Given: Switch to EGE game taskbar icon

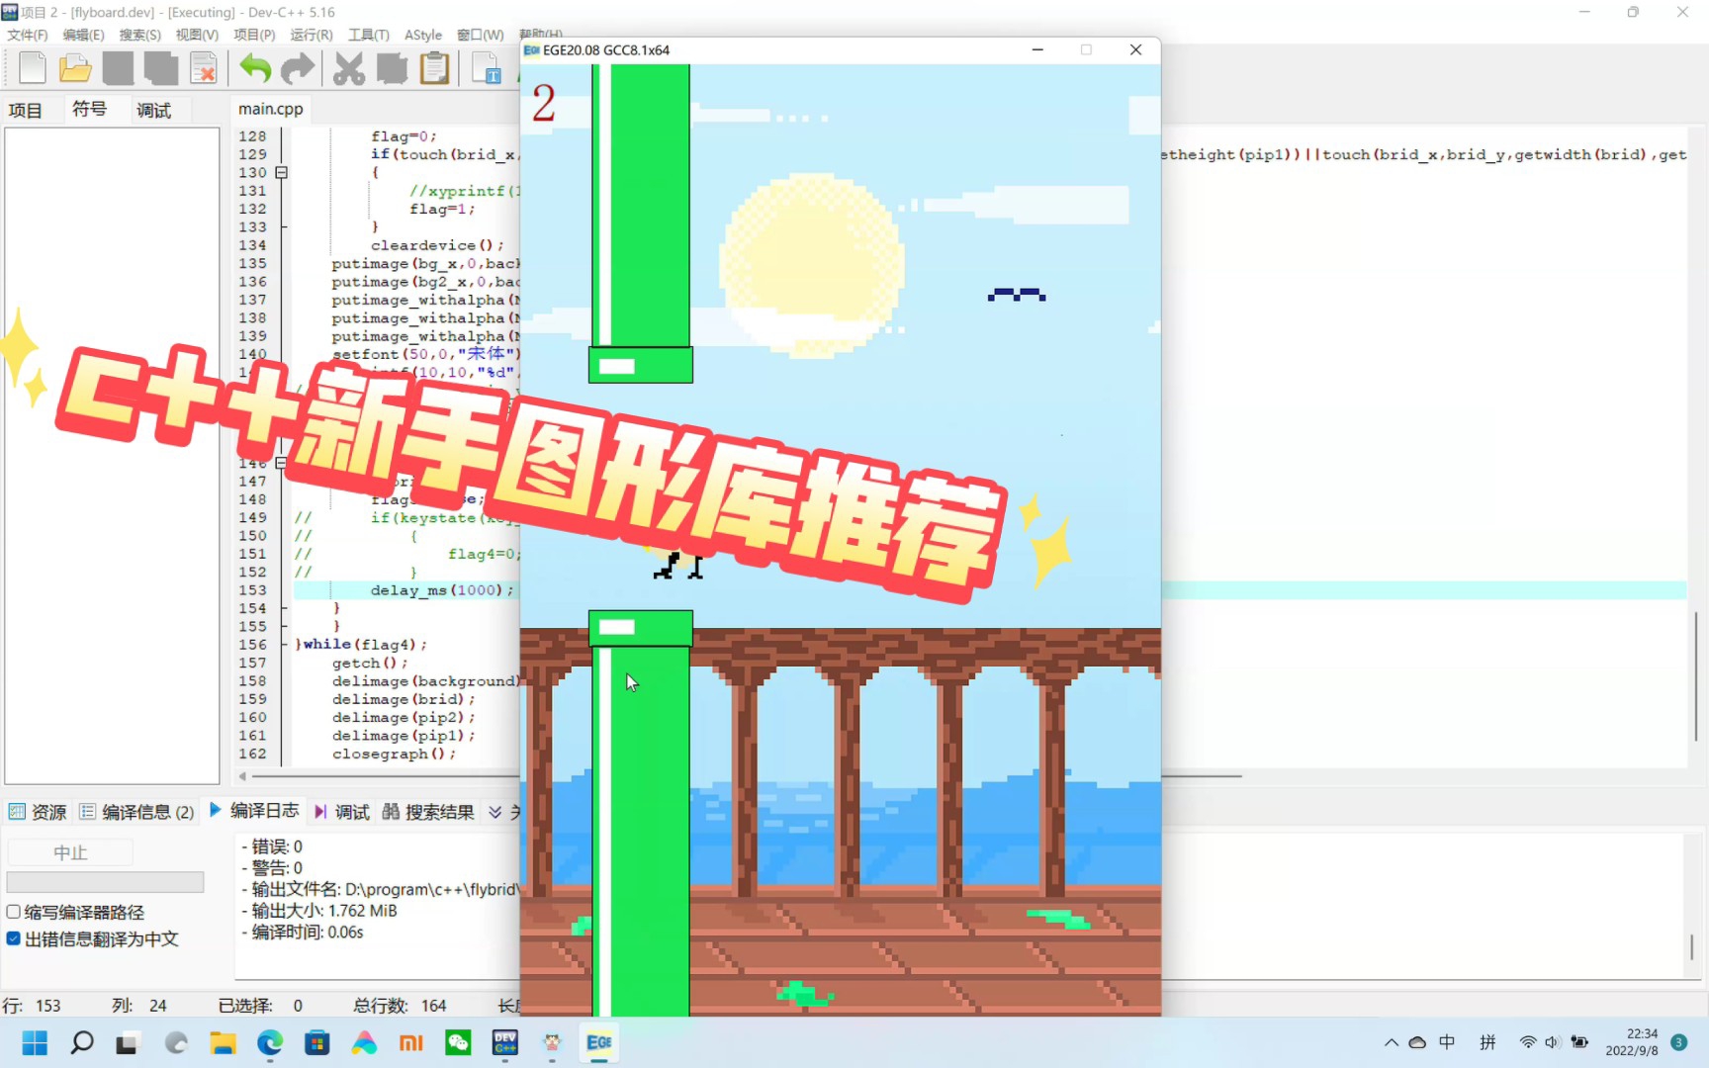Looking at the screenshot, I should [599, 1042].
